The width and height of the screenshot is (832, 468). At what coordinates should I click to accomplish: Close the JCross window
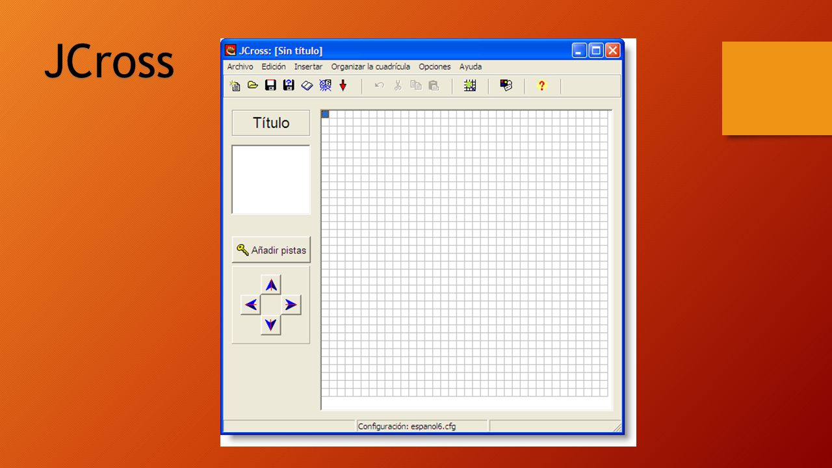click(612, 51)
